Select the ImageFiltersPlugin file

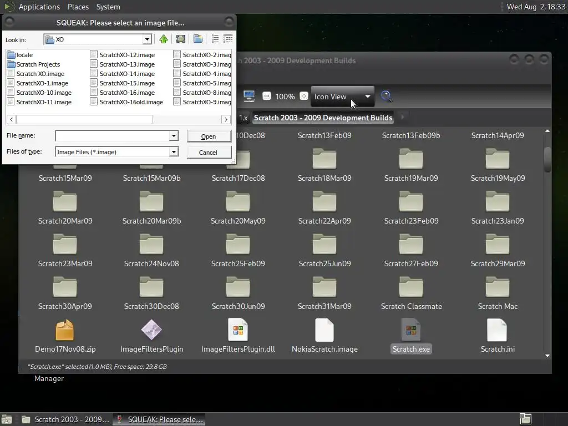[151, 336]
